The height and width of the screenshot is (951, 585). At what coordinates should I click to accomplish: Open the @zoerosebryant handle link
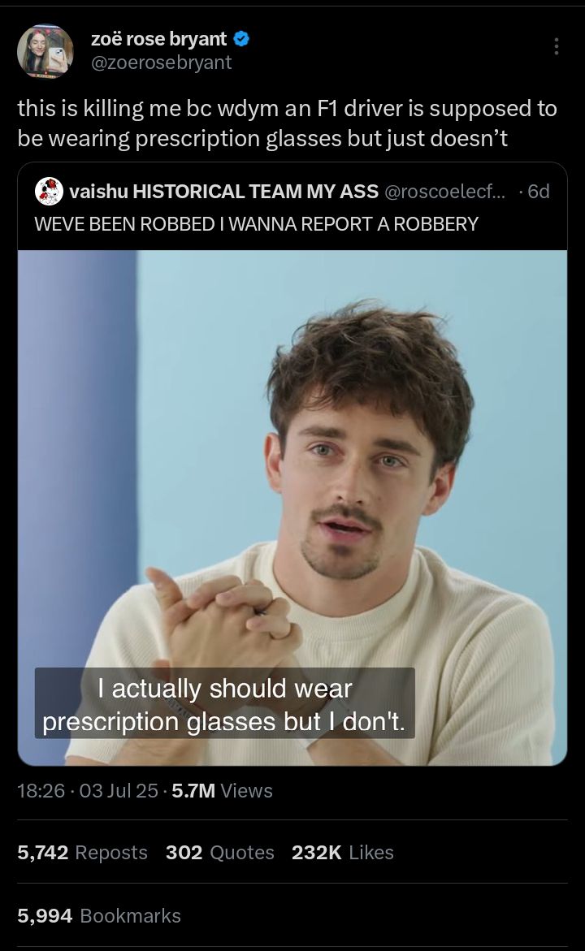[162, 63]
